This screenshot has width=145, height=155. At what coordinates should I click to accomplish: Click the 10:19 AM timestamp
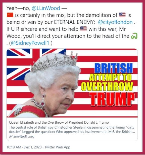pos(14,147)
